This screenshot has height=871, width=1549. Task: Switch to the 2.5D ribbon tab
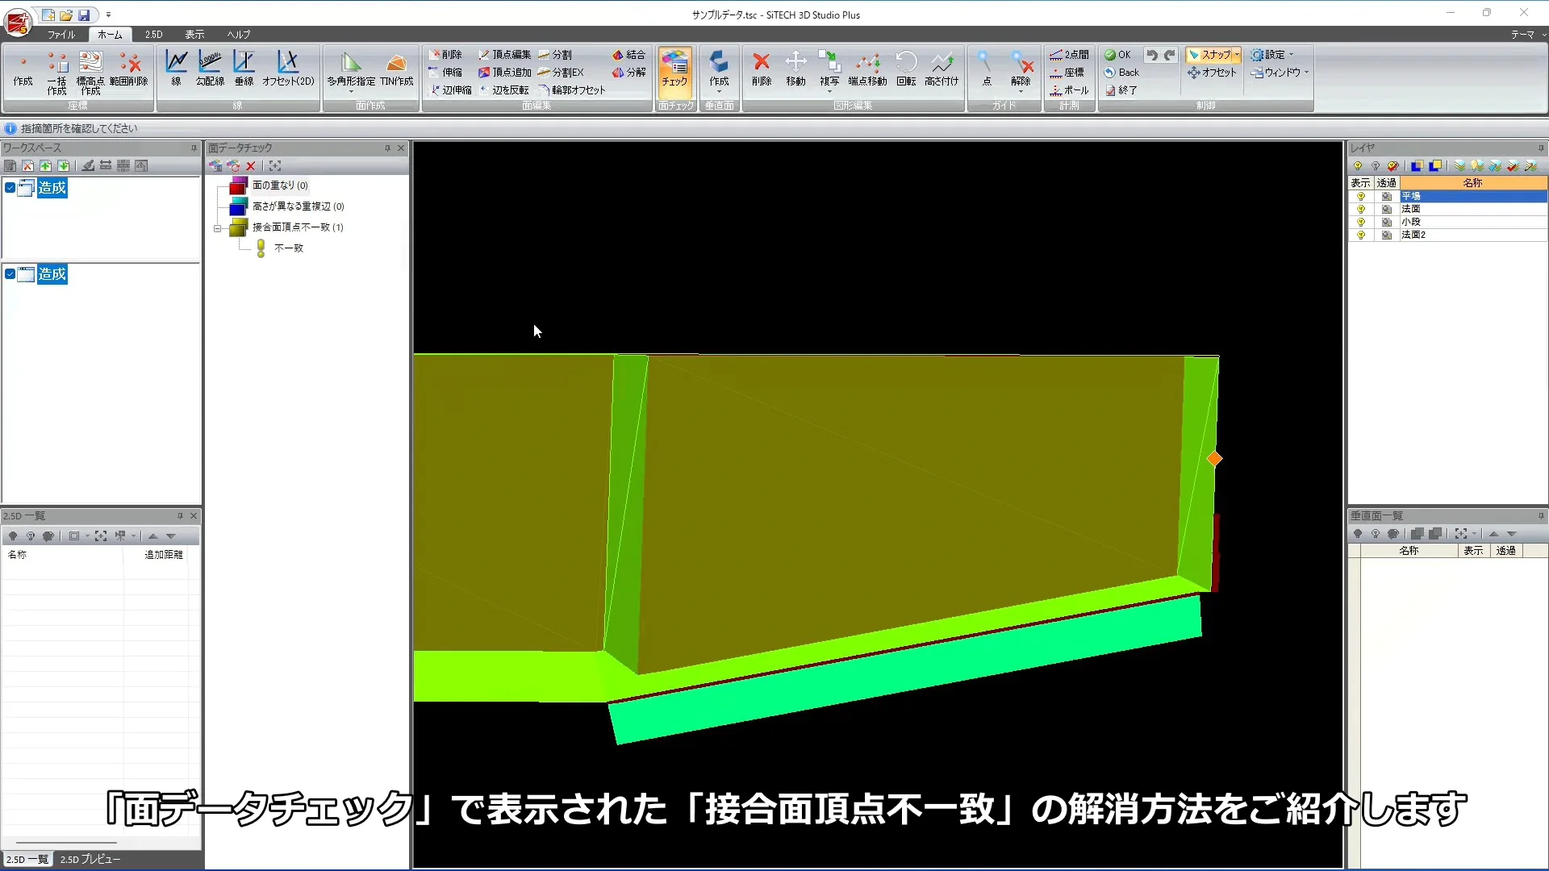pos(152,35)
